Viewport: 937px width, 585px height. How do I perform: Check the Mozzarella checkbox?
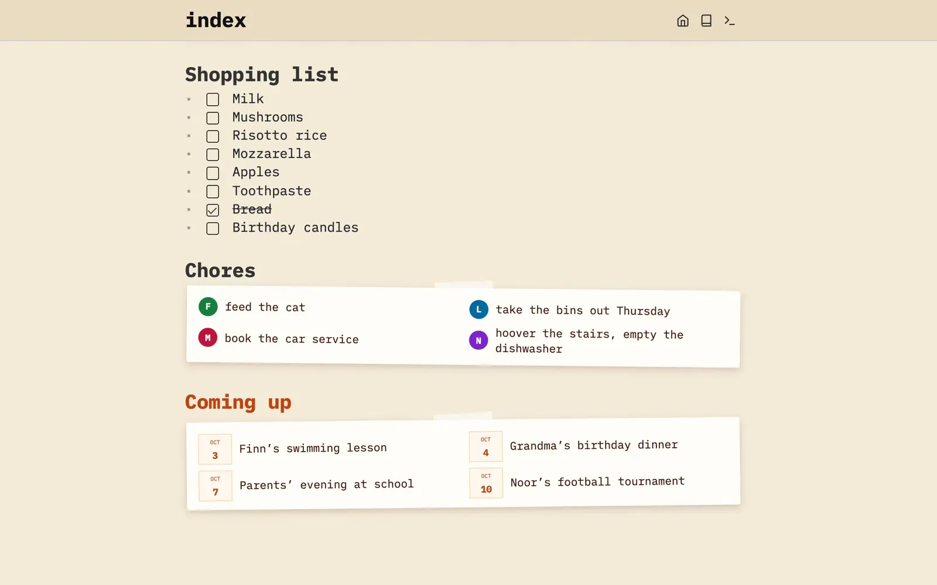tap(213, 154)
